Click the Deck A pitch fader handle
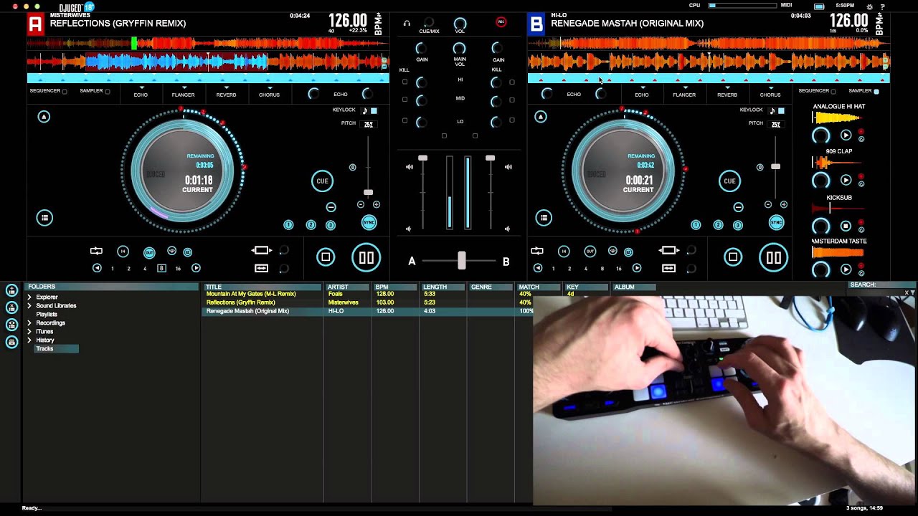Viewport: 918px width, 516px height. pos(368,192)
